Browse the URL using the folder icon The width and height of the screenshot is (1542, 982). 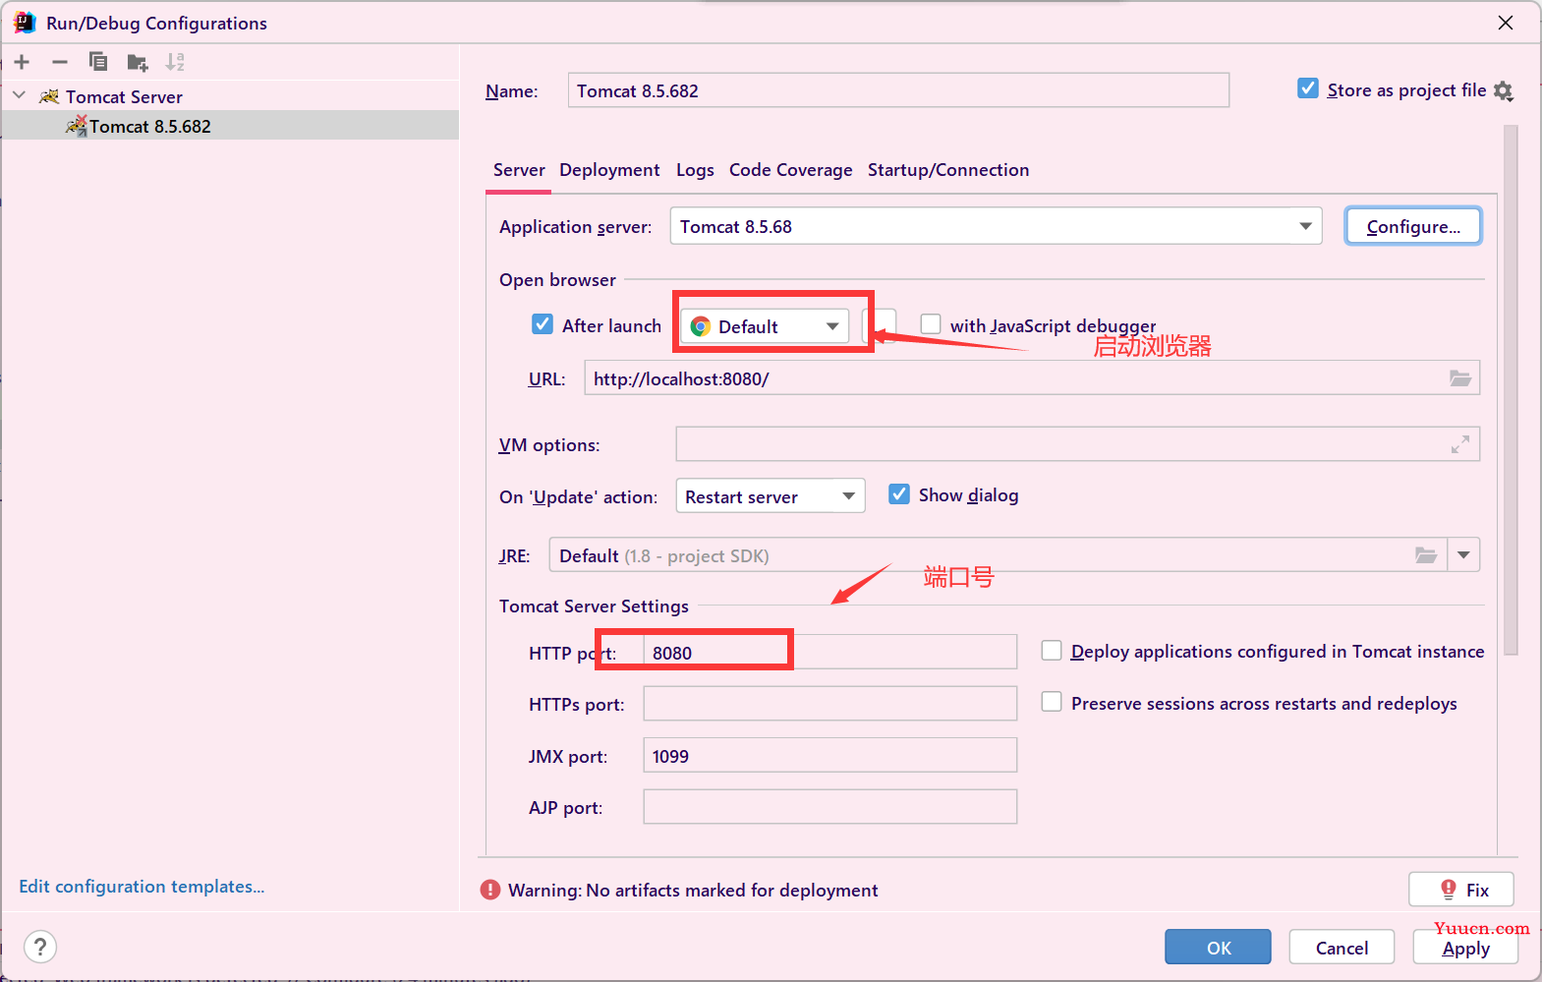1460,378
